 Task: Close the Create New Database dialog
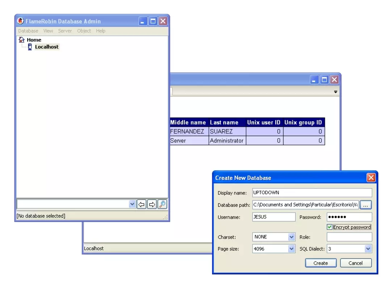[371, 178]
